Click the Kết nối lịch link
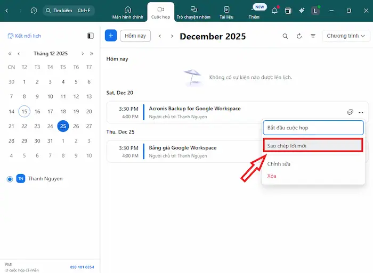Viewport: 373px width, 273px height. [x=25, y=36]
